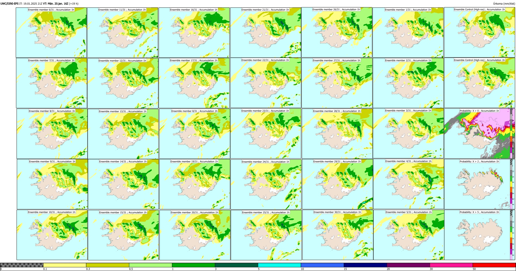Image resolution: width=516 pixels, height=271 pixels.
Task: Open the Ensemble member 11/31 precipitation map
Action: click(x=122, y=33)
